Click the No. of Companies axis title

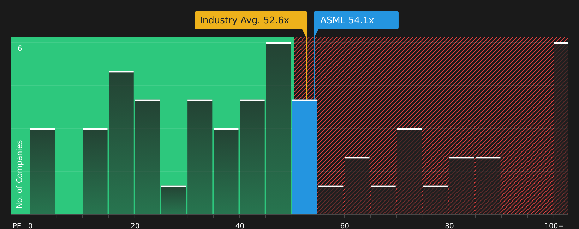click(19, 174)
